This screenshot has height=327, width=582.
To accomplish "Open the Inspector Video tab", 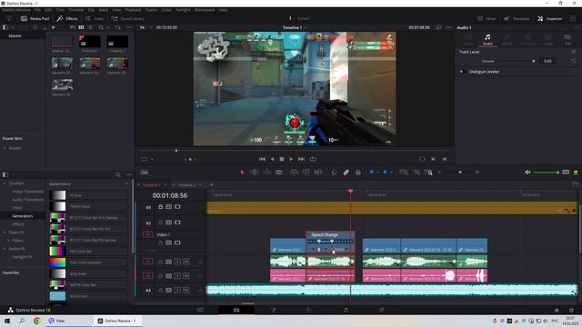I will [x=468, y=39].
